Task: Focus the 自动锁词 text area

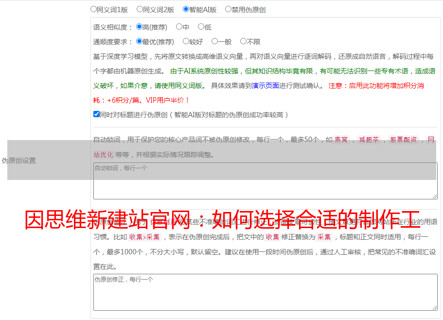Action: click(x=266, y=181)
